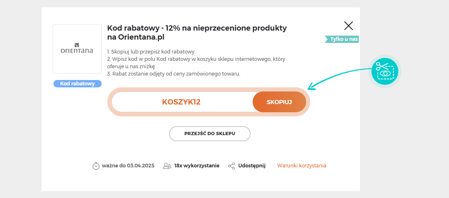This screenshot has width=449, height=198.
Task: Click the "Tylko u nas" teal ribbon
Action: point(342,39)
